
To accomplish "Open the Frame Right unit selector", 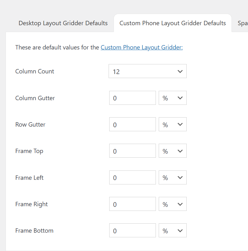I will pos(173,204).
